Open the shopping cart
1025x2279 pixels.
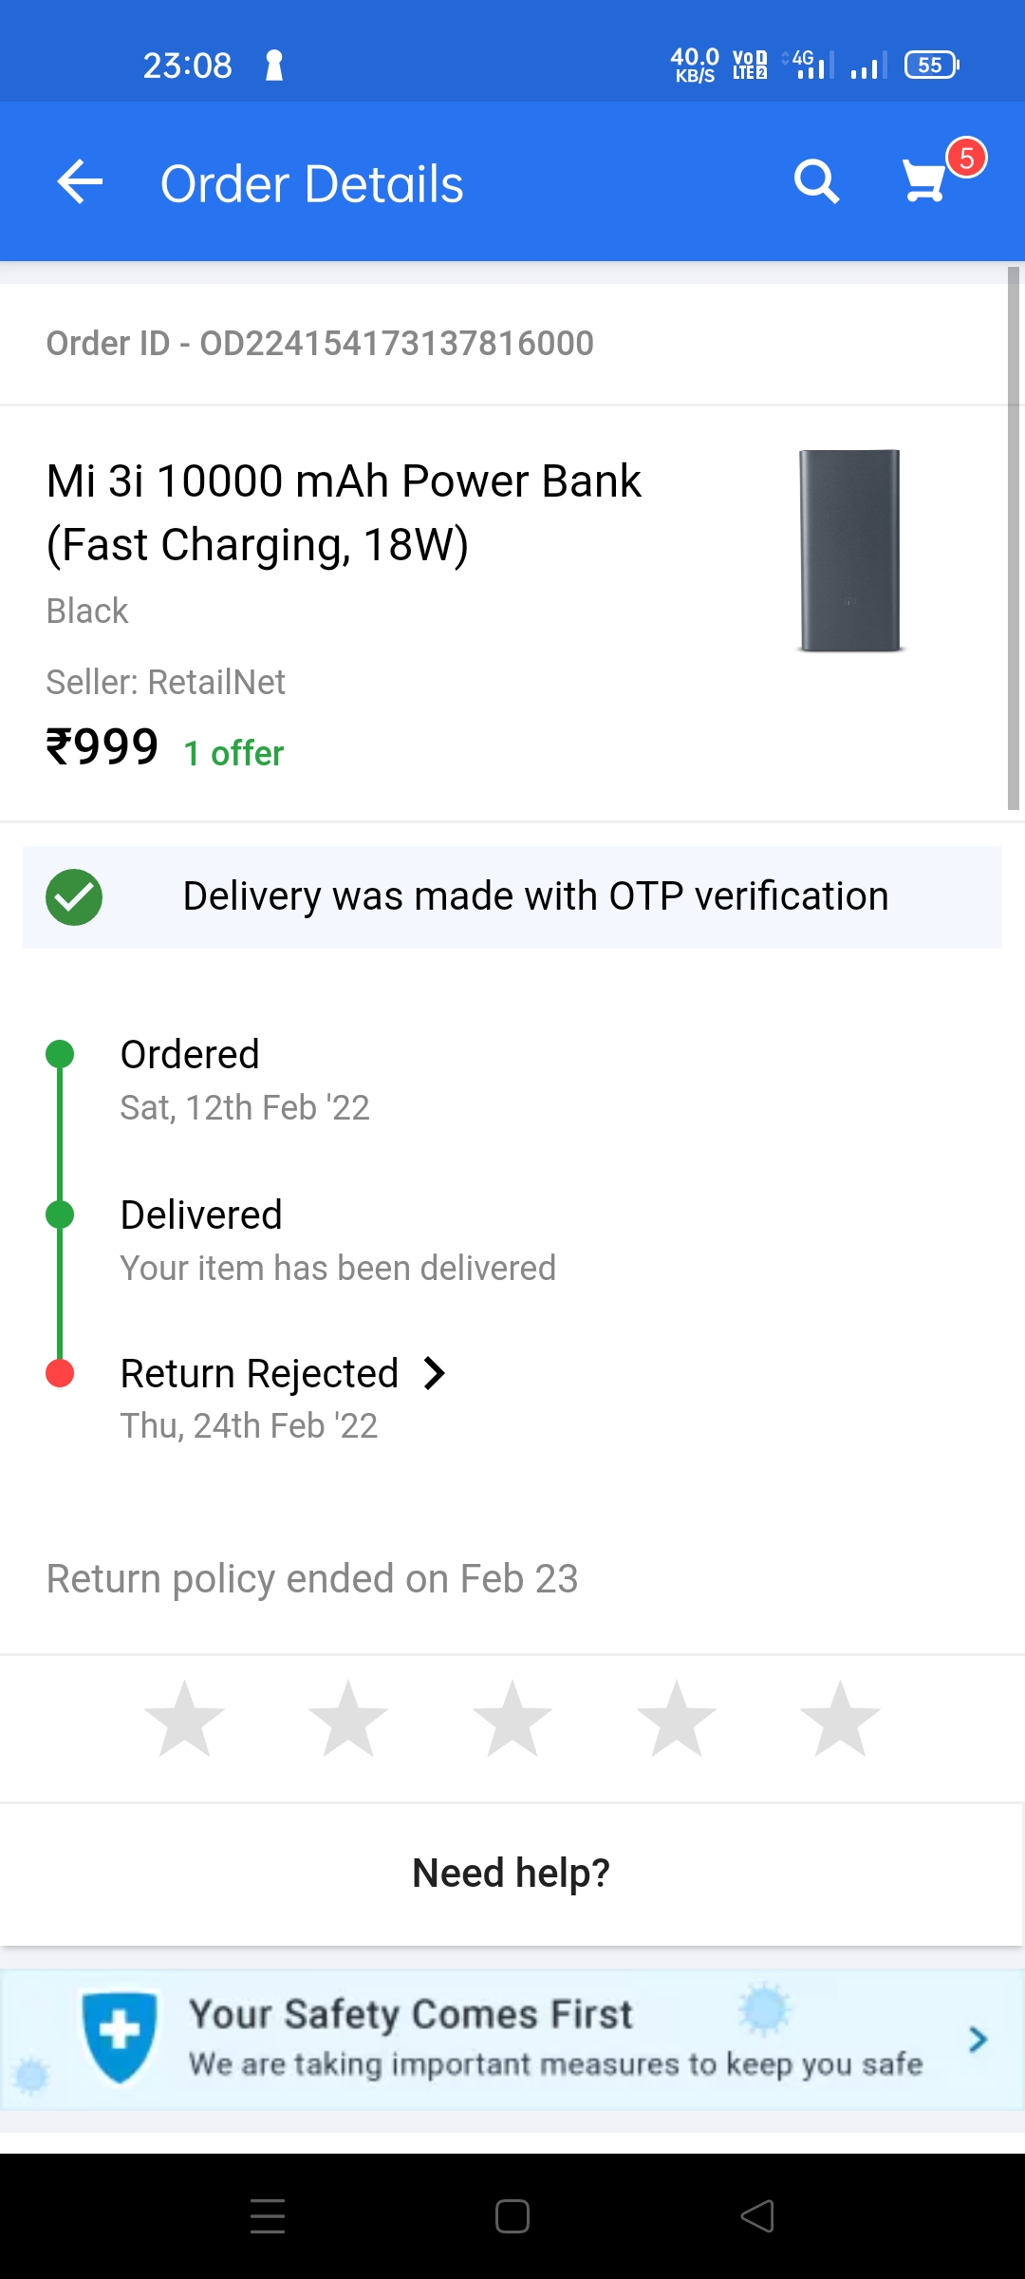(x=925, y=180)
